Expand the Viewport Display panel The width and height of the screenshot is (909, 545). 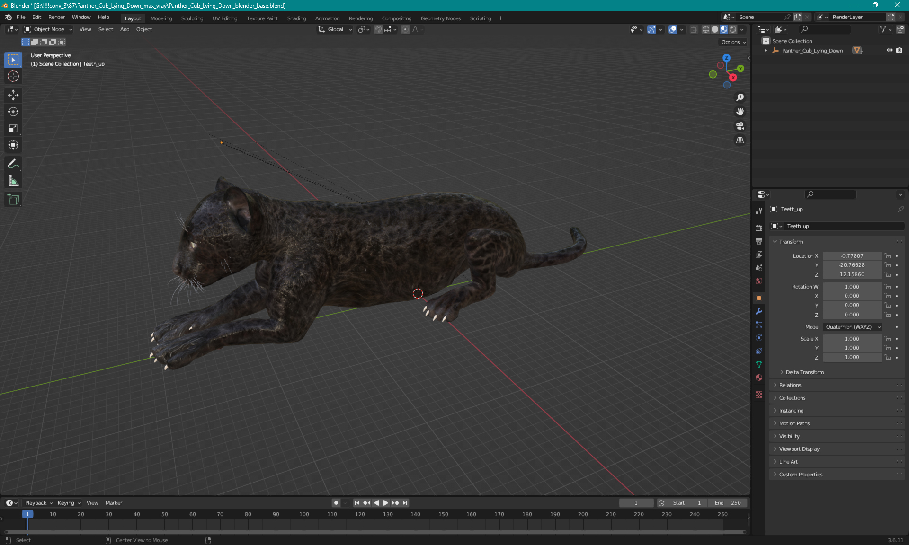click(799, 449)
